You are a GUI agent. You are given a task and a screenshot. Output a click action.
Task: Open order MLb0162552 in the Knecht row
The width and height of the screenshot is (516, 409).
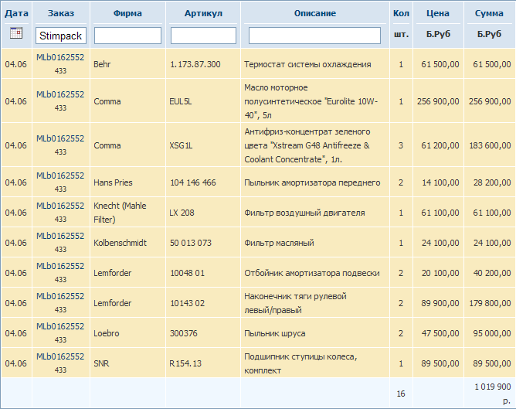click(60, 206)
